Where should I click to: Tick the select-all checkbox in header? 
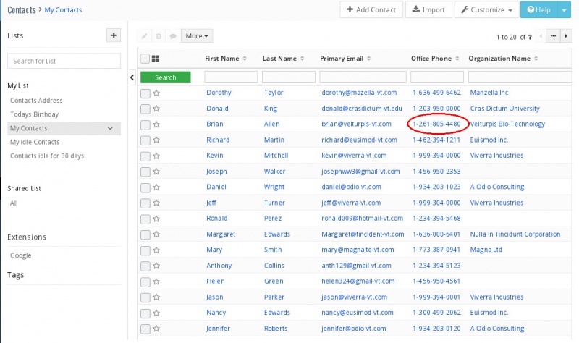tap(145, 59)
